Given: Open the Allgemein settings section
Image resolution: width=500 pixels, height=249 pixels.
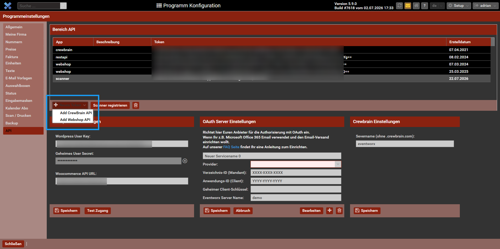Looking at the screenshot, I should (23, 27).
